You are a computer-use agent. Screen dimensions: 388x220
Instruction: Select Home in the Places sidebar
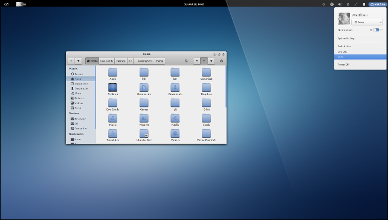80,79
